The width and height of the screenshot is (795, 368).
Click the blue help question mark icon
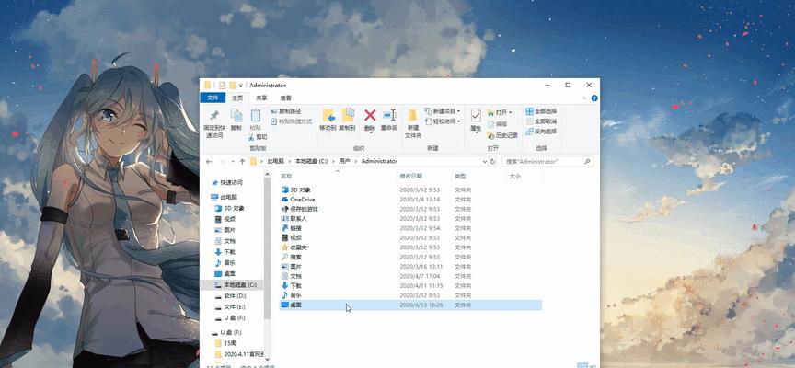coord(594,98)
